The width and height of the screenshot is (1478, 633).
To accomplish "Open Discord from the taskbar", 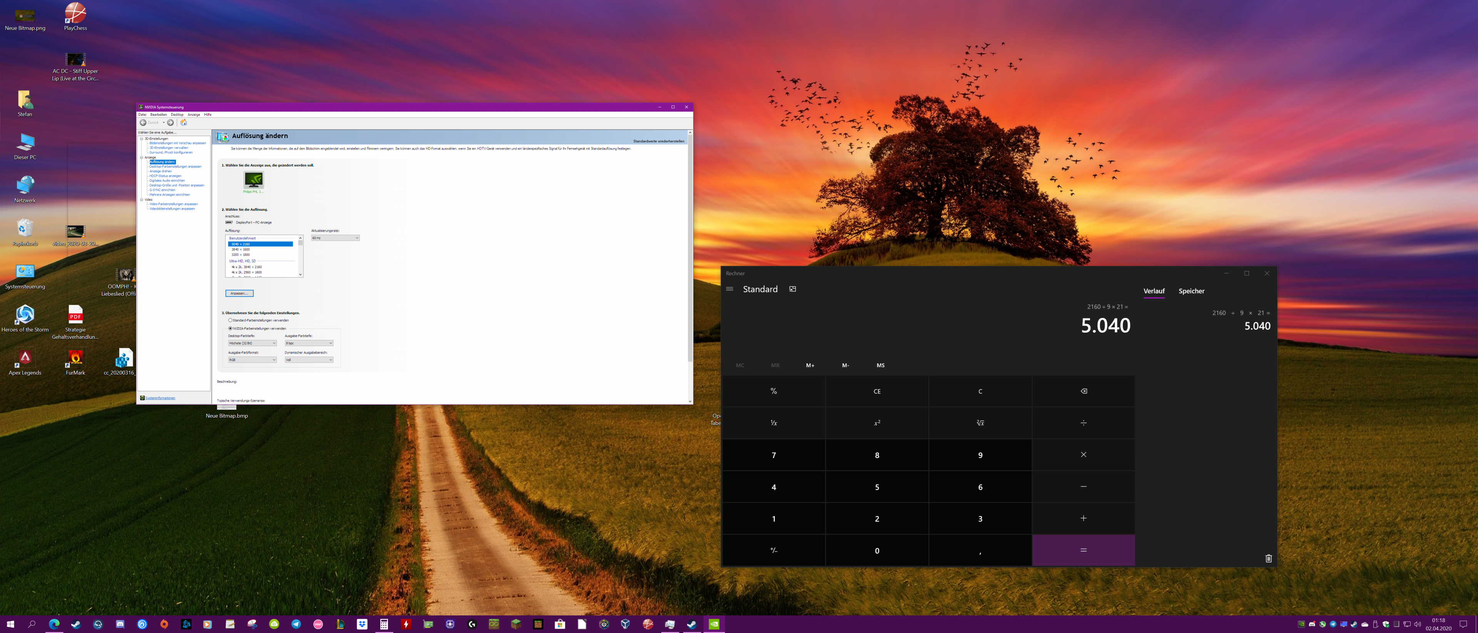I will coord(120,625).
